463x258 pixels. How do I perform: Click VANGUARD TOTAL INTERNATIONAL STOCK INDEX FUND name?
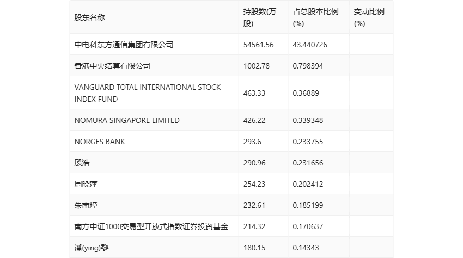(x=148, y=93)
